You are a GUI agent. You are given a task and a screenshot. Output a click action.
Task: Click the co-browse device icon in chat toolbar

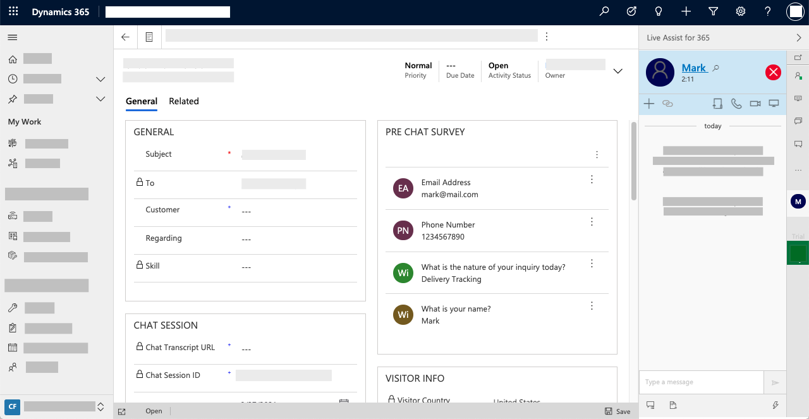coord(717,103)
